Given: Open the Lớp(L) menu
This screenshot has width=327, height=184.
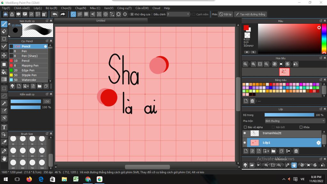Looking at the screenshot, I should [38, 8].
